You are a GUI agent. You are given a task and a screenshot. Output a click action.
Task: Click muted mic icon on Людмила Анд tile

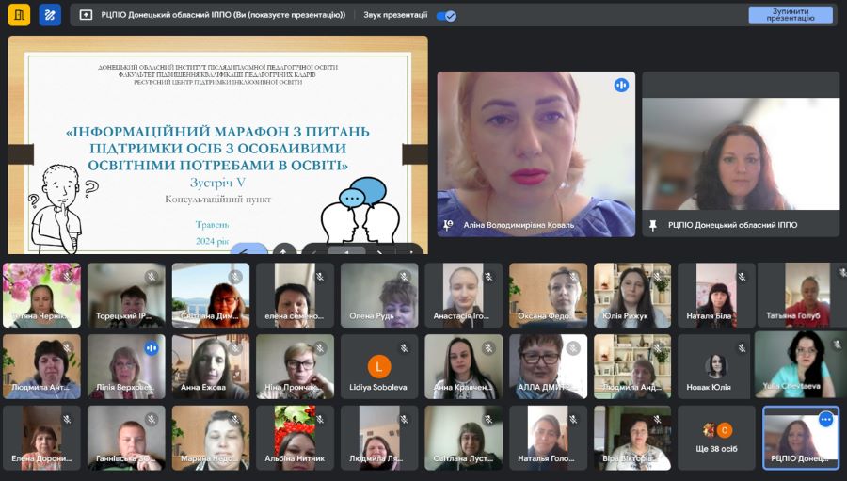[x=658, y=348]
